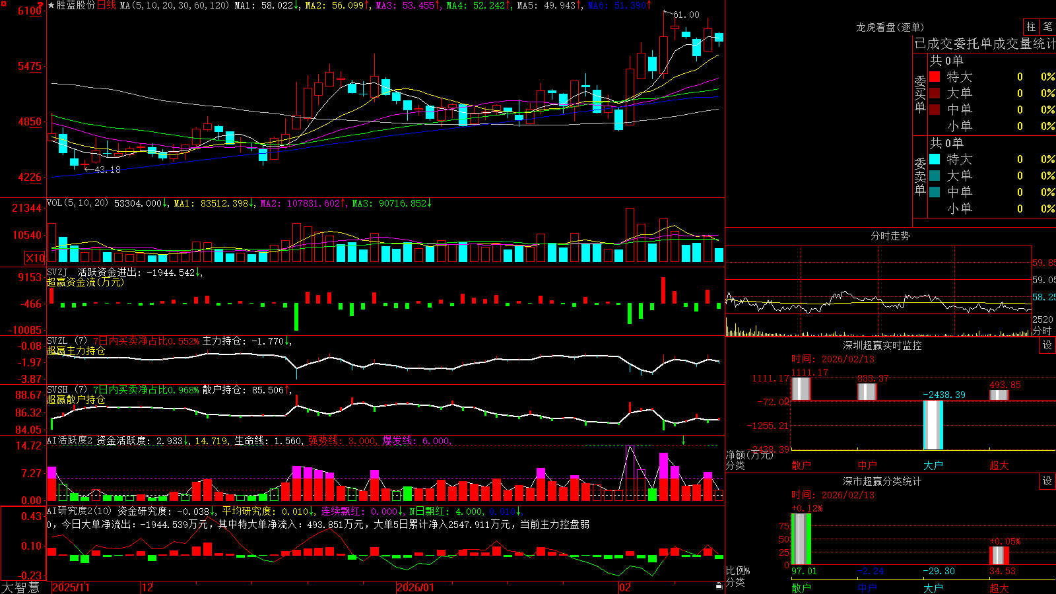Click the red question mark icon near 6100
1056x594 pixels.
(x=42, y=6)
